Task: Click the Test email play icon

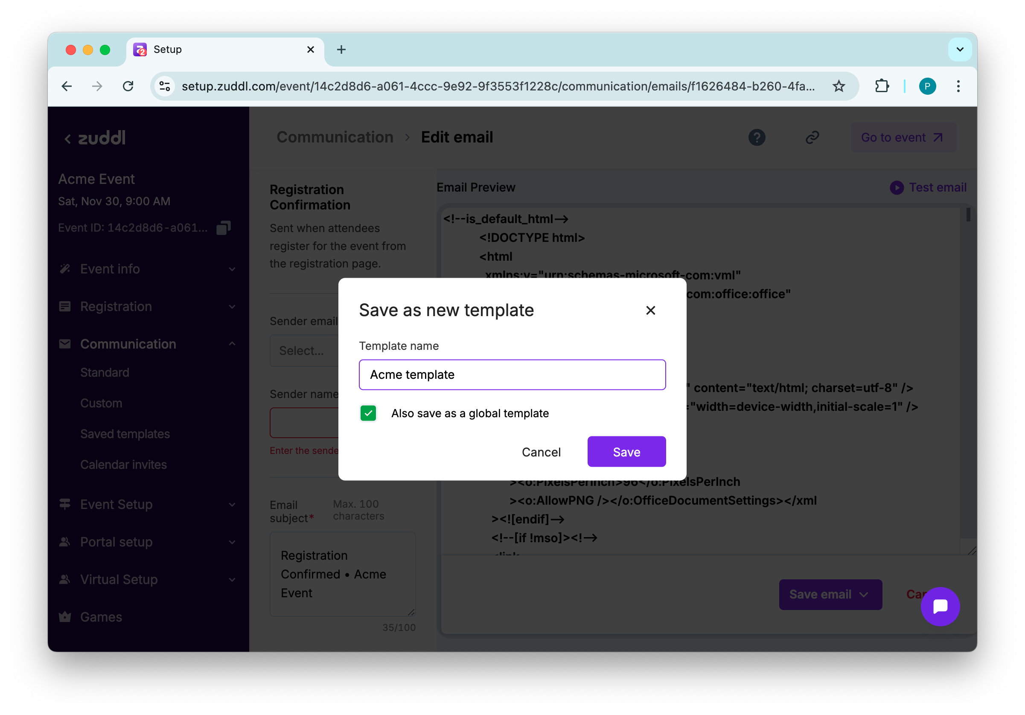Action: click(x=897, y=187)
